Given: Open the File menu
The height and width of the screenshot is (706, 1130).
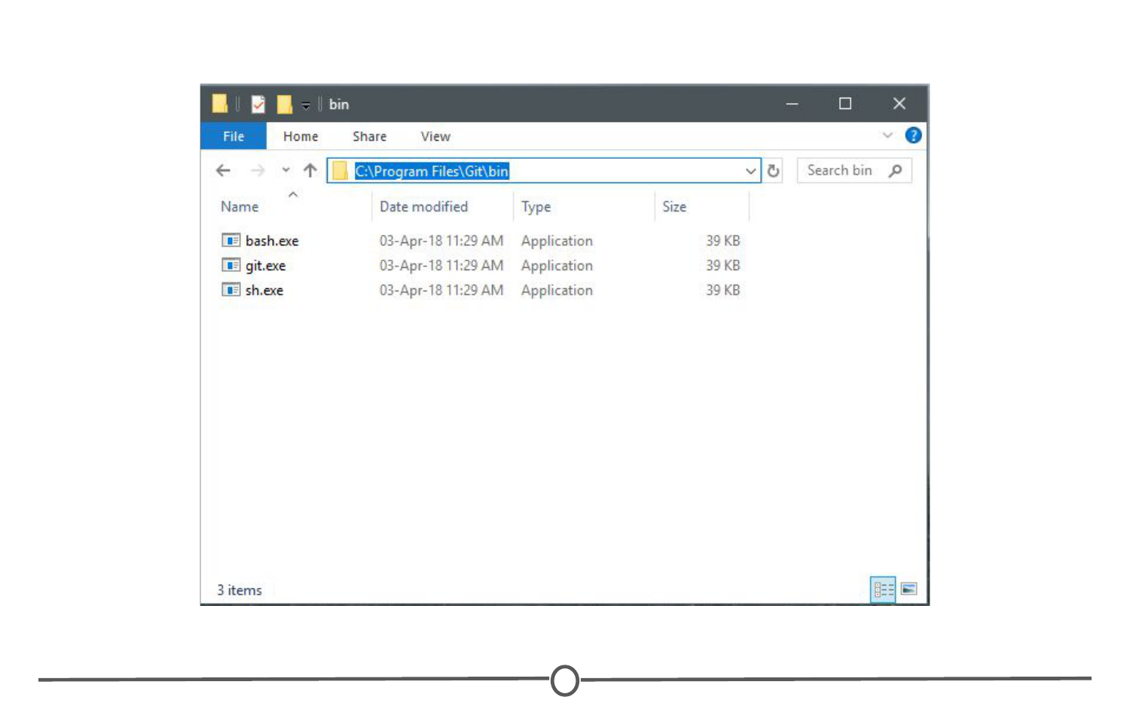Looking at the screenshot, I should [234, 136].
